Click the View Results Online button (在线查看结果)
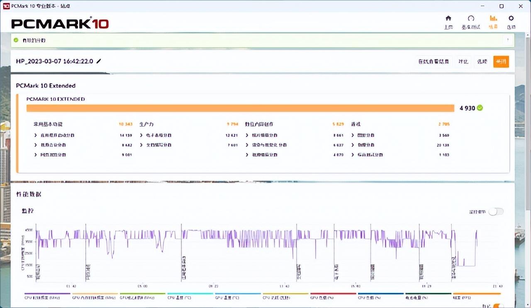531x308 pixels. 434,61
